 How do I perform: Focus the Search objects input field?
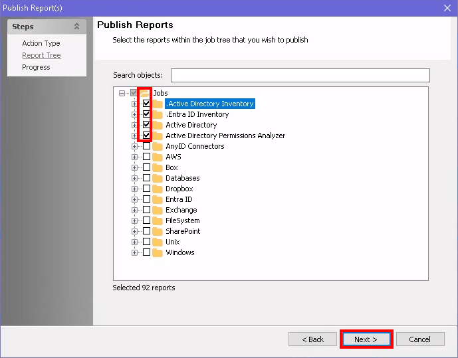tap(300, 75)
